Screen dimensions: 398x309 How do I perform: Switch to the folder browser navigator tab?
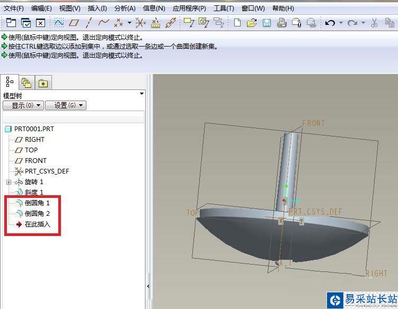(x=26, y=83)
